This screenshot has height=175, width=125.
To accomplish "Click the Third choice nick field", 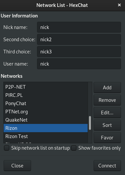I will [79, 52].
